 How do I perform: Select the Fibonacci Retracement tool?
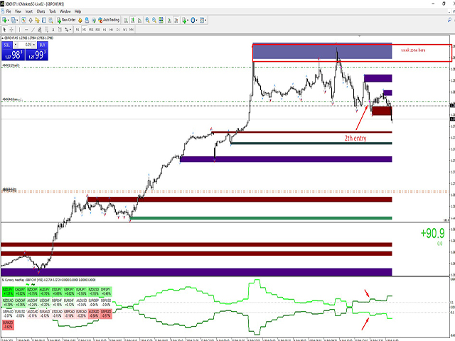pos(46,29)
